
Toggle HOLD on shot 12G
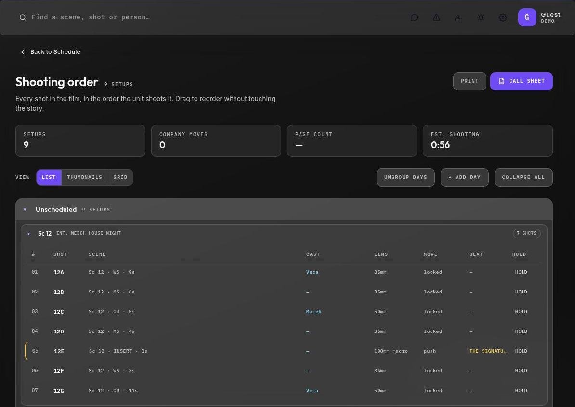tap(521, 391)
